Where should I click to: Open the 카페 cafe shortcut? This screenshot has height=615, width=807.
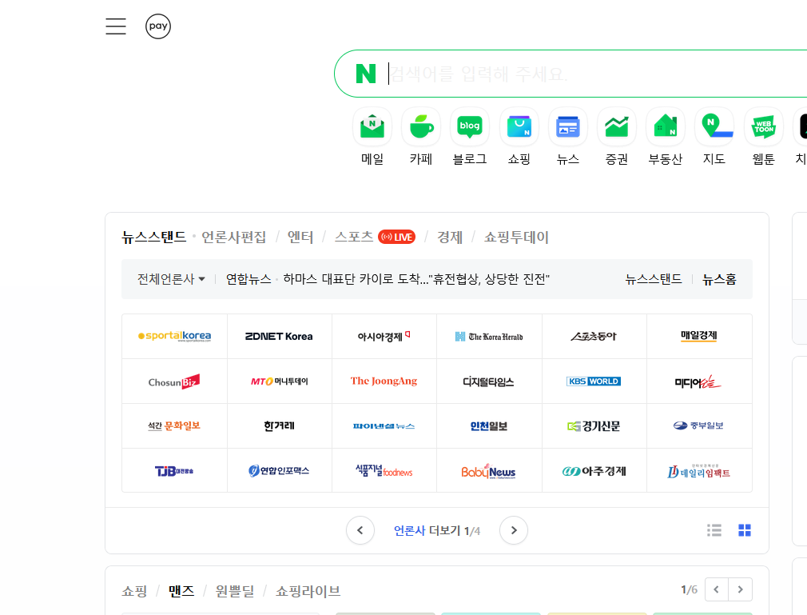pos(421,137)
